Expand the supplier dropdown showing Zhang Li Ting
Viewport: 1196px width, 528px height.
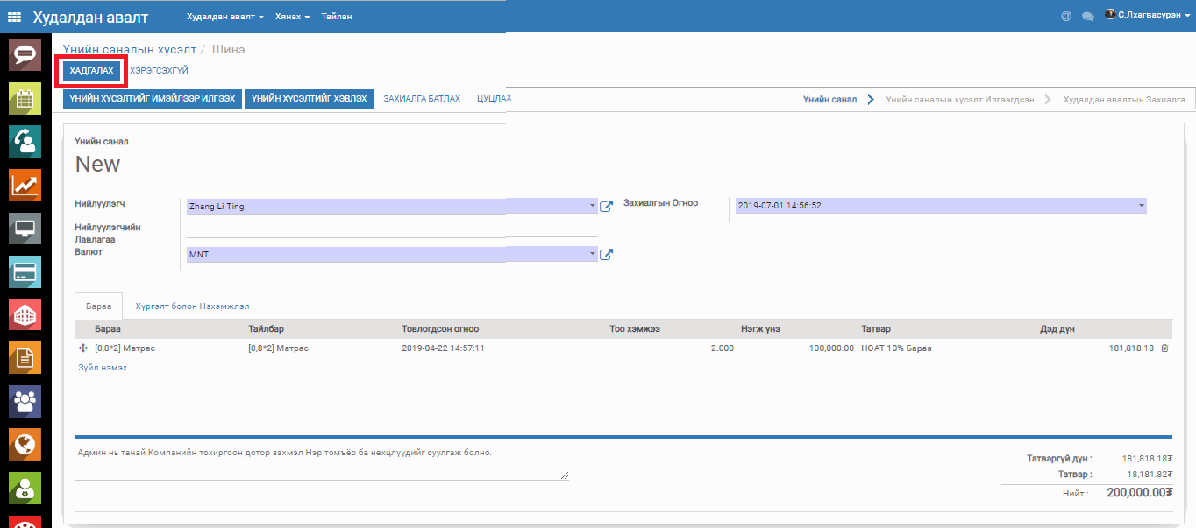pos(593,207)
